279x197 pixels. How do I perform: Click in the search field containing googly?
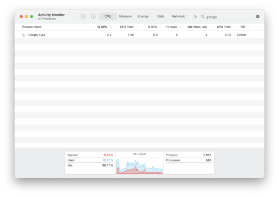tap(229, 16)
